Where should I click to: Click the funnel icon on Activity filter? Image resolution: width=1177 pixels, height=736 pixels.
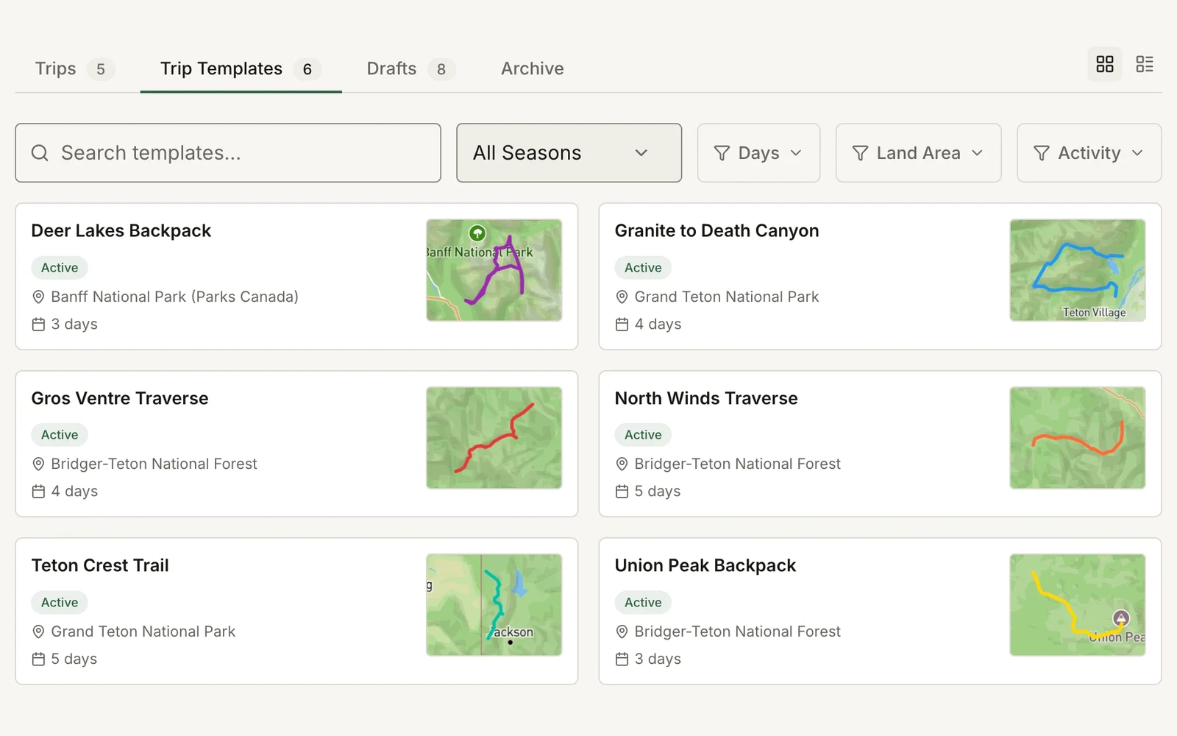click(x=1042, y=153)
